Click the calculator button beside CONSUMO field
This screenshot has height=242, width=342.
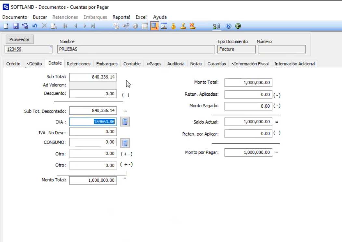[125, 143]
